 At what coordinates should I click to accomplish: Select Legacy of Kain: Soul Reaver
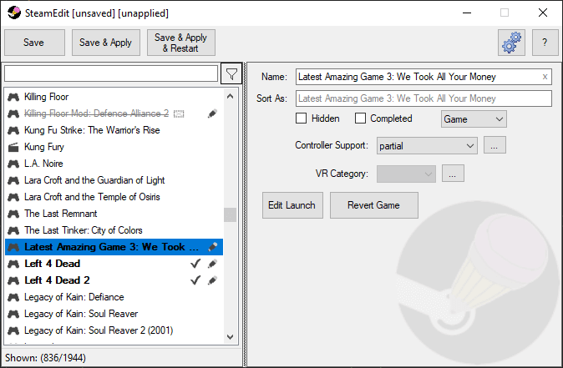point(114,314)
